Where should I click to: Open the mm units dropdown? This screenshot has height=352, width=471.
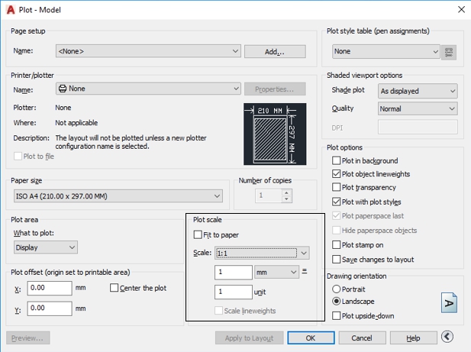point(276,272)
